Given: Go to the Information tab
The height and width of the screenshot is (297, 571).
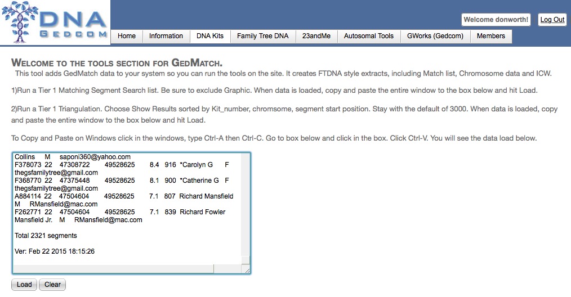Looking at the screenshot, I should click(166, 36).
